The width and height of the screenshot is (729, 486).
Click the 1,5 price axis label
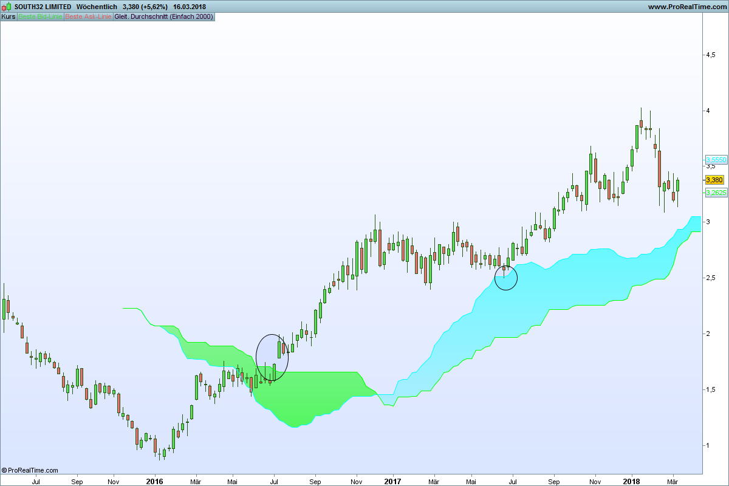click(x=710, y=389)
